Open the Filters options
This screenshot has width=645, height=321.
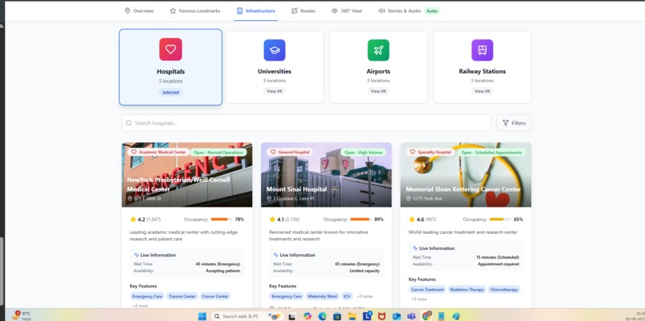514,123
